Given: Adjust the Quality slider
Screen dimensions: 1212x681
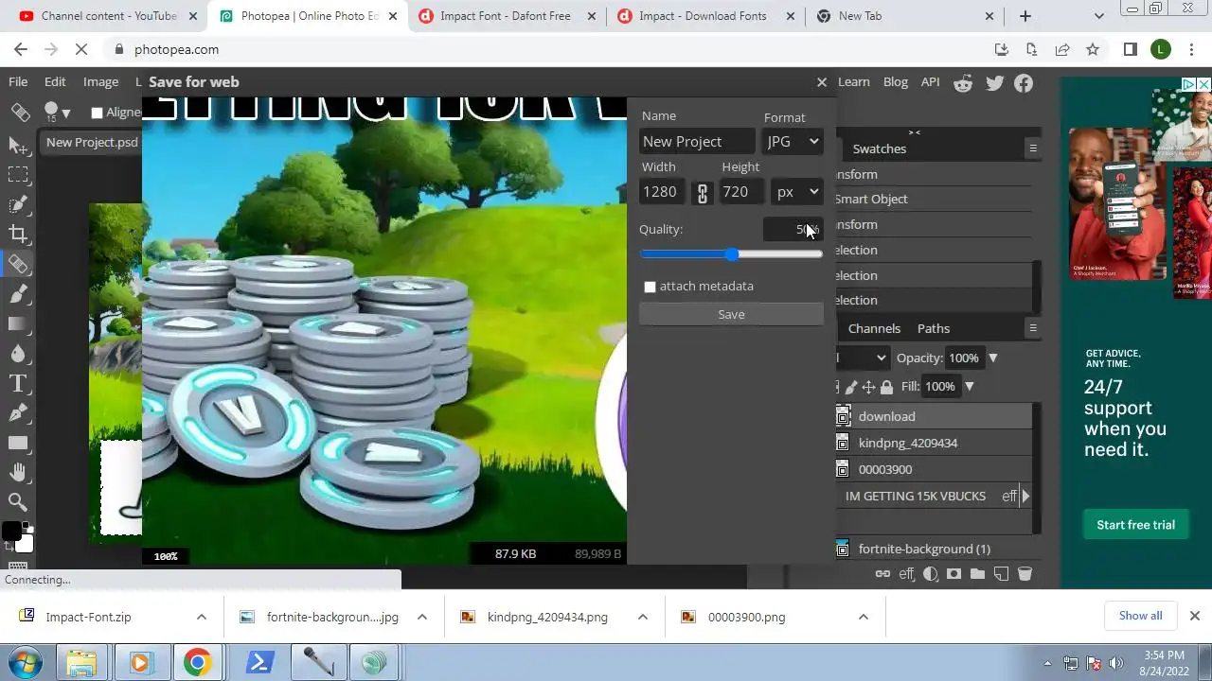Looking at the screenshot, I should pyautogui.click(x=731, y=254).
